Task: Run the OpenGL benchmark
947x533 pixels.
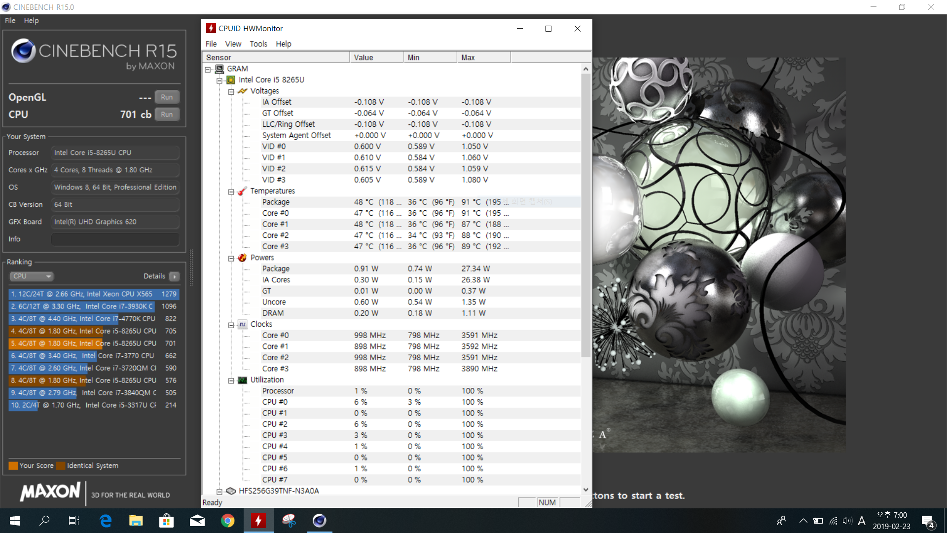Action: 167,97
